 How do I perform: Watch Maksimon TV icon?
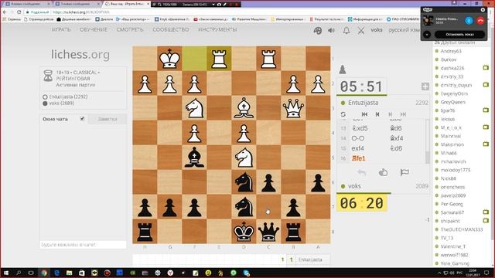(486, 144)
